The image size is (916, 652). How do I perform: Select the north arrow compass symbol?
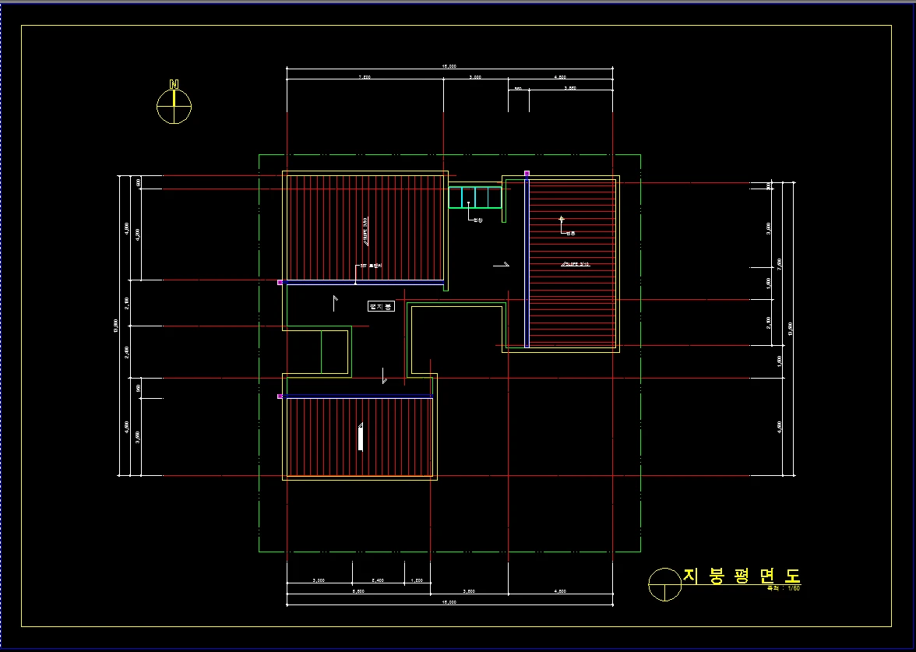coord(174,106)
